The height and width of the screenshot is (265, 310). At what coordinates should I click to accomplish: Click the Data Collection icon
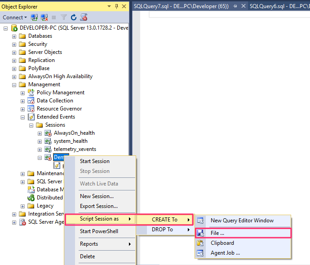point(31,101)
